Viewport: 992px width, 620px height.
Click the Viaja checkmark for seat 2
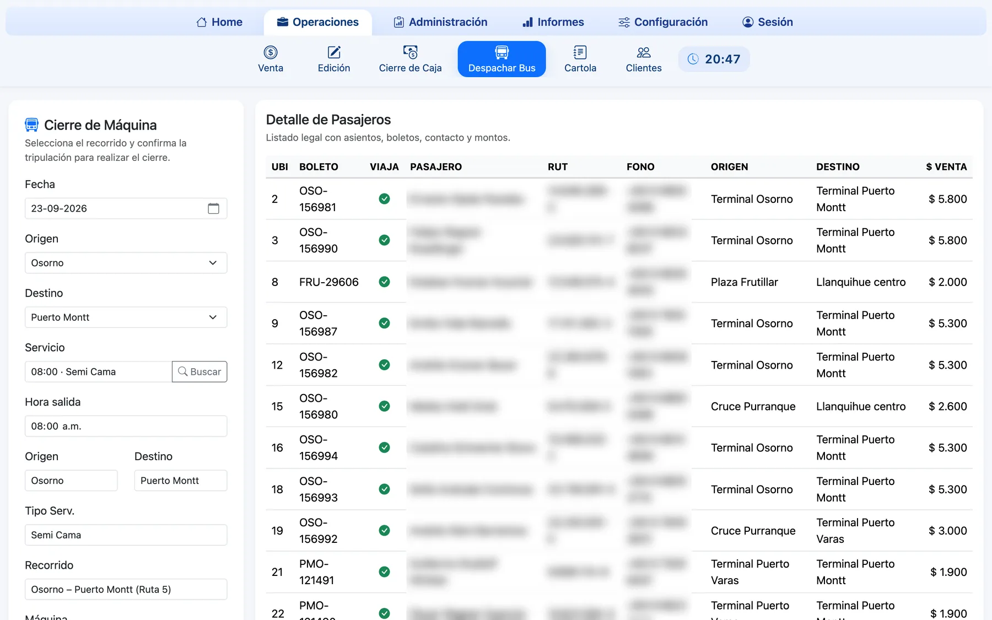(385, 199)
